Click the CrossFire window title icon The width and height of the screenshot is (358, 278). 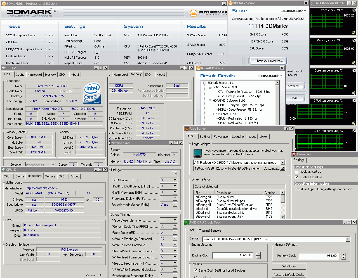tap(294, 154)
